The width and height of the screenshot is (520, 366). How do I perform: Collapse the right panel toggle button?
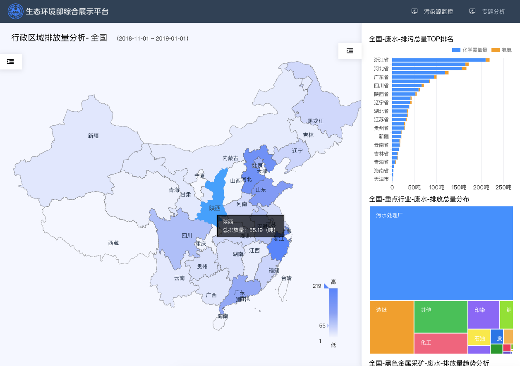[350, 51]
